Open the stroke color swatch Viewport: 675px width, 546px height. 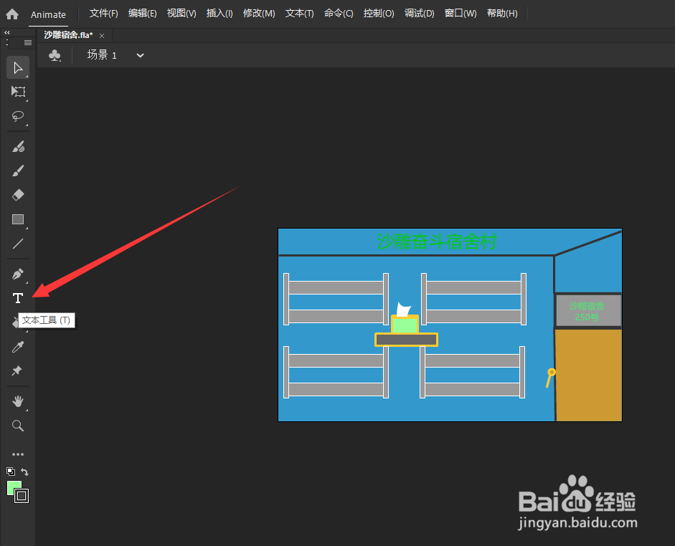pyautogui.click(x=22, y=496)
